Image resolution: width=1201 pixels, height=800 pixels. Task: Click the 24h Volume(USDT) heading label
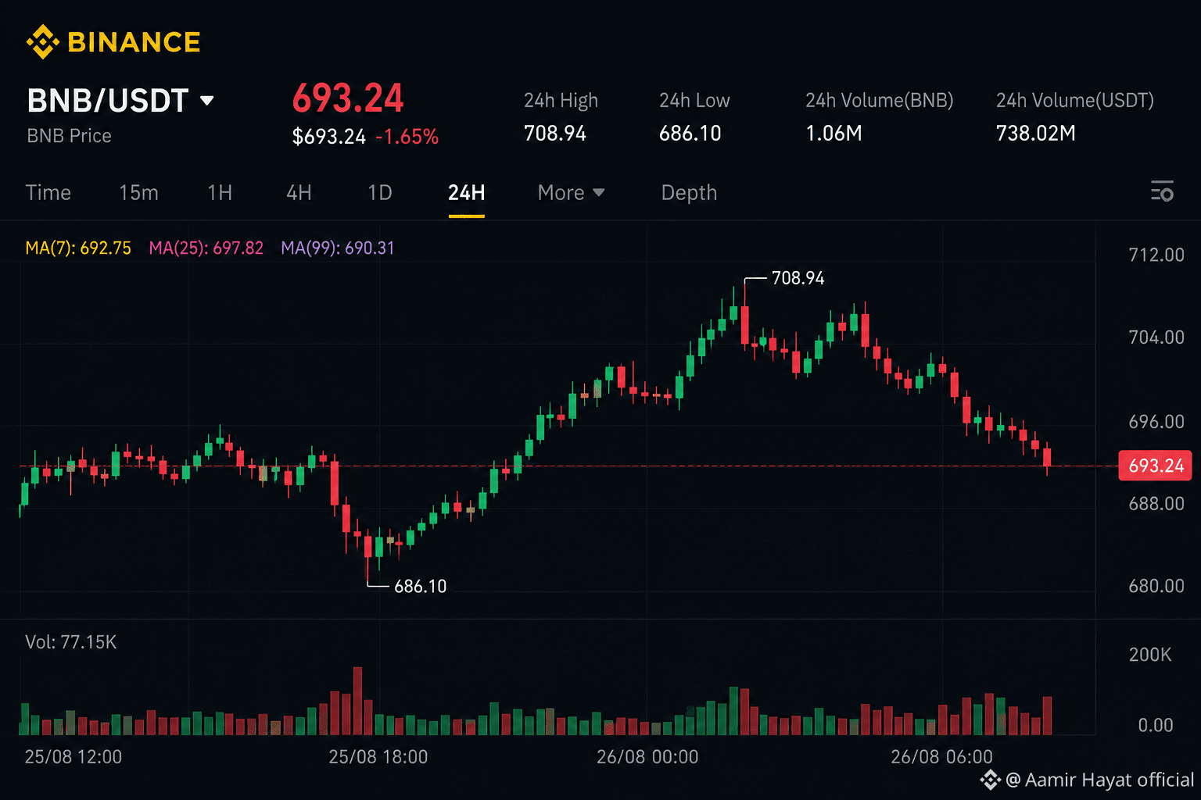[x=1075, y=101]
